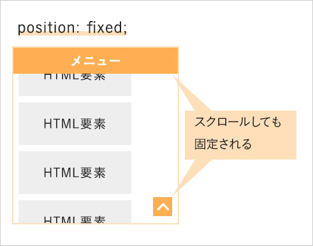Click the スクロールしても text line in callout
The image size is (313, 246).
tap(238, 122)
